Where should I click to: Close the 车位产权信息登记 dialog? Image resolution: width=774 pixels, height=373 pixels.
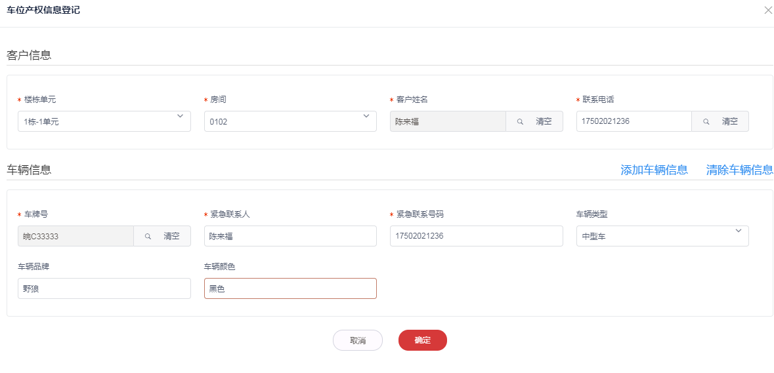pyautogui.click(x=768, y=10)
